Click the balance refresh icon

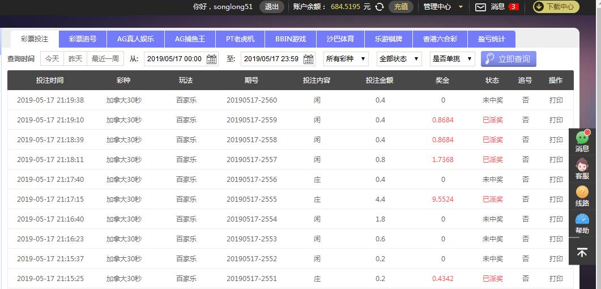(x=380, y=7)
